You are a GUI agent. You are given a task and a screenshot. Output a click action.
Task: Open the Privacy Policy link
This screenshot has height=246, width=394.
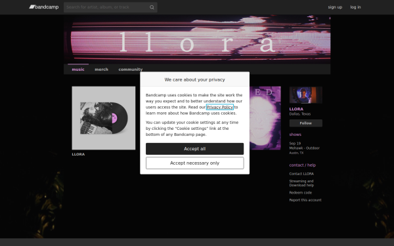(220, 107)
